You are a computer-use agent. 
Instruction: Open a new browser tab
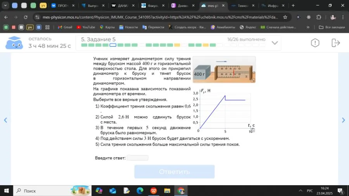(x=293, y=5)
